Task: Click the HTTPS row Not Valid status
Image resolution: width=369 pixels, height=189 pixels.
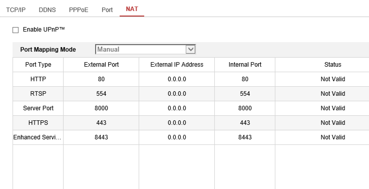Action: click(333, 123)
